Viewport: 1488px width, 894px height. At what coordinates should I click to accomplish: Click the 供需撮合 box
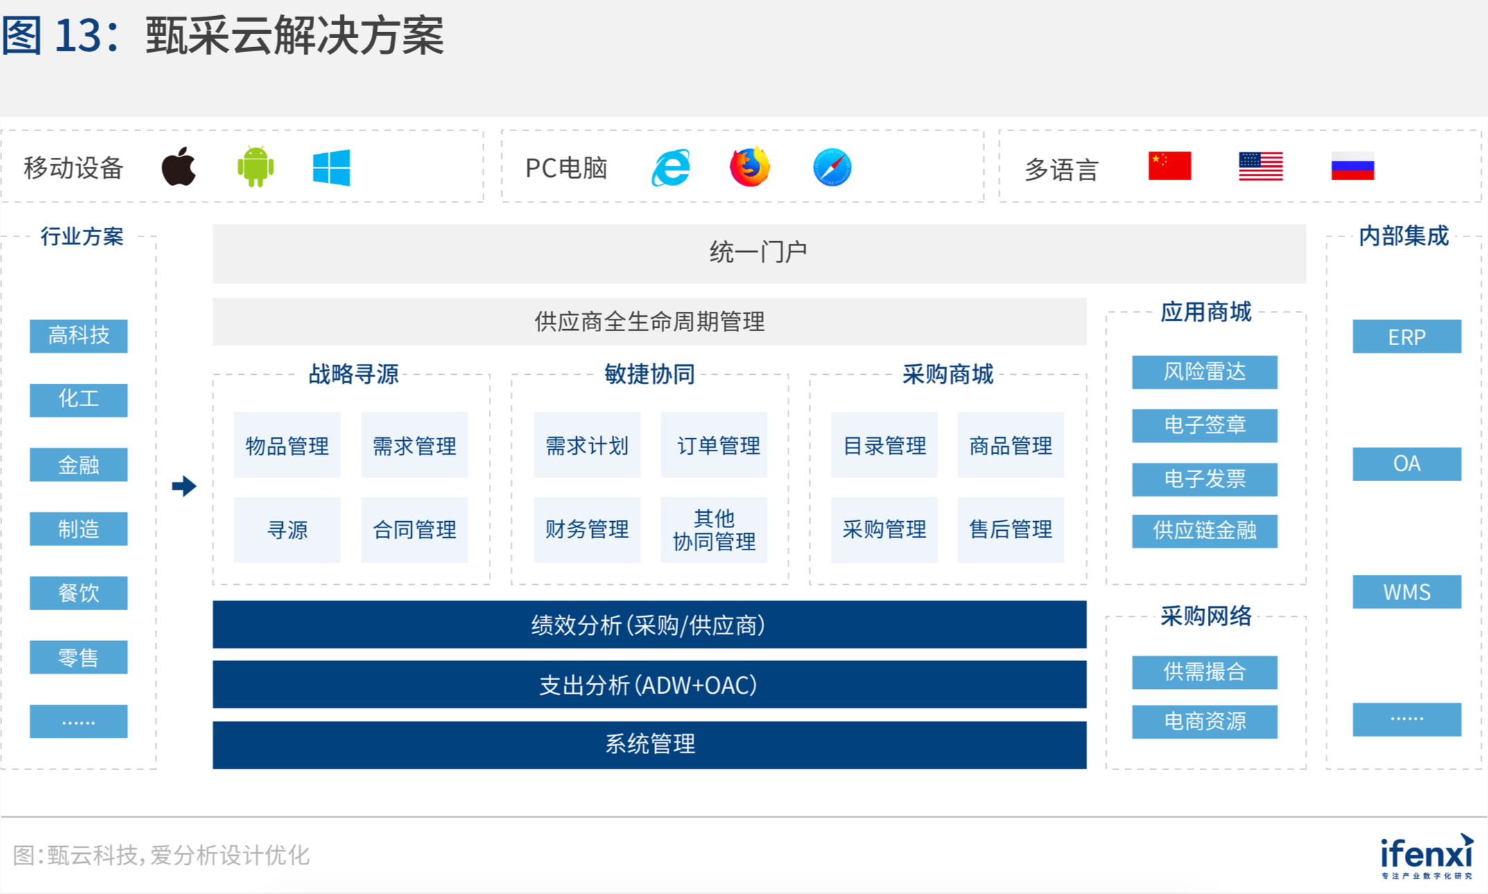point(1204,672)
